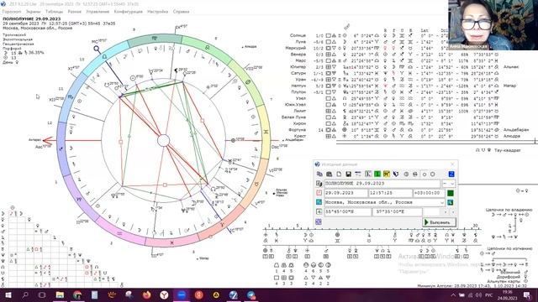Click the open-database icon in the data dialog toolbar
This screenshot has width=538, height=302.
pos(329,174)
